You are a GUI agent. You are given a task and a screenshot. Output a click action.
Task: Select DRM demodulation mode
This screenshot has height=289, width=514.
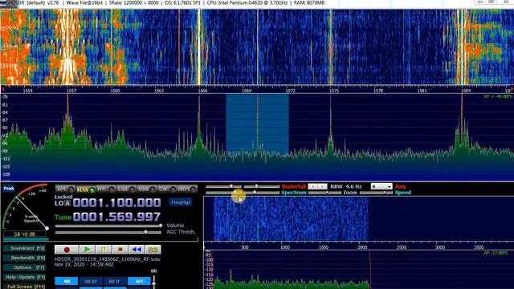point(187,189)
